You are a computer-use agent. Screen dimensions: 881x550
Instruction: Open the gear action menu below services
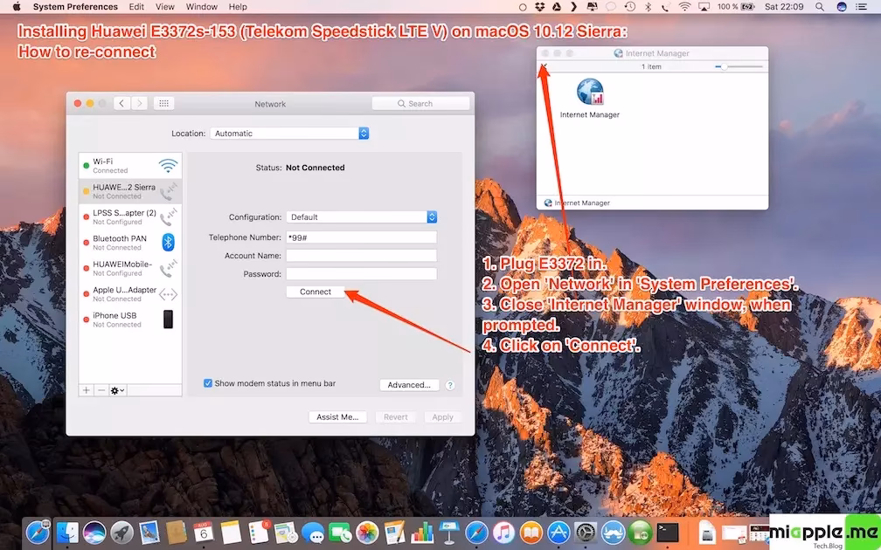coord(117,390)
